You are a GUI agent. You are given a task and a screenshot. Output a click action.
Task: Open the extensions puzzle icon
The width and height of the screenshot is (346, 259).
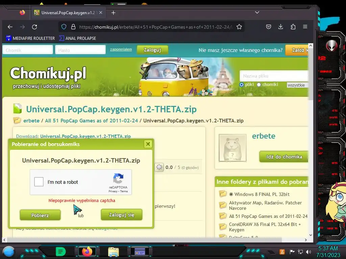[293, 27]
